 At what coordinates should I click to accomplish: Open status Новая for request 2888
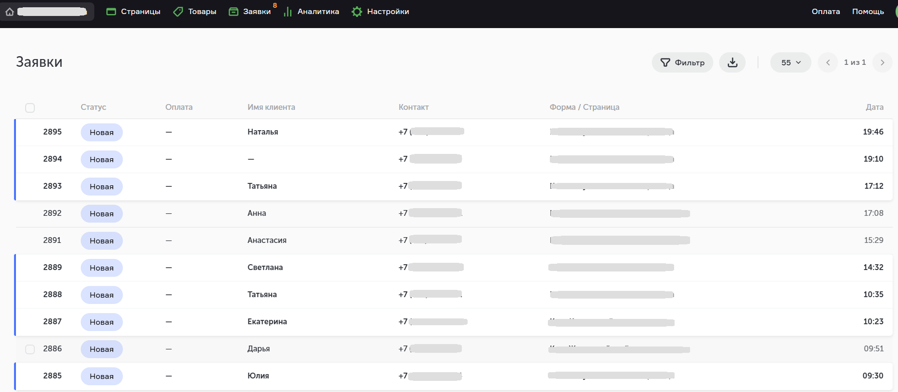pos(102,295)
